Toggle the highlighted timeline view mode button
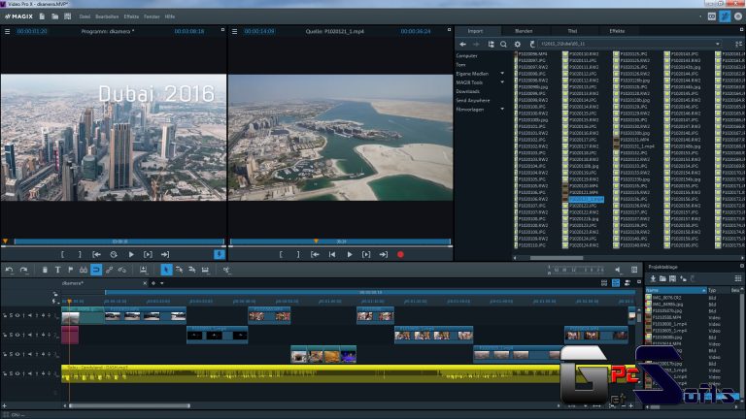Screen dimensions: 746x419 tap(616, 283)
